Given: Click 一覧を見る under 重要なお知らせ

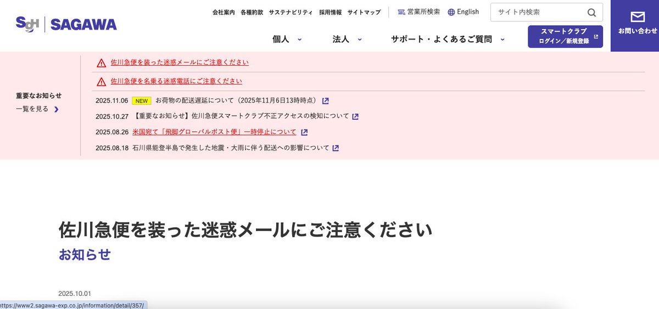Looking at the screenshot, I should pyautogui.click(x=32, y=109).
